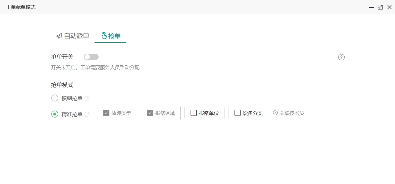Enable the 抢单开关 switch
Viewport: 395px width, 184px height.
[91, 57]
